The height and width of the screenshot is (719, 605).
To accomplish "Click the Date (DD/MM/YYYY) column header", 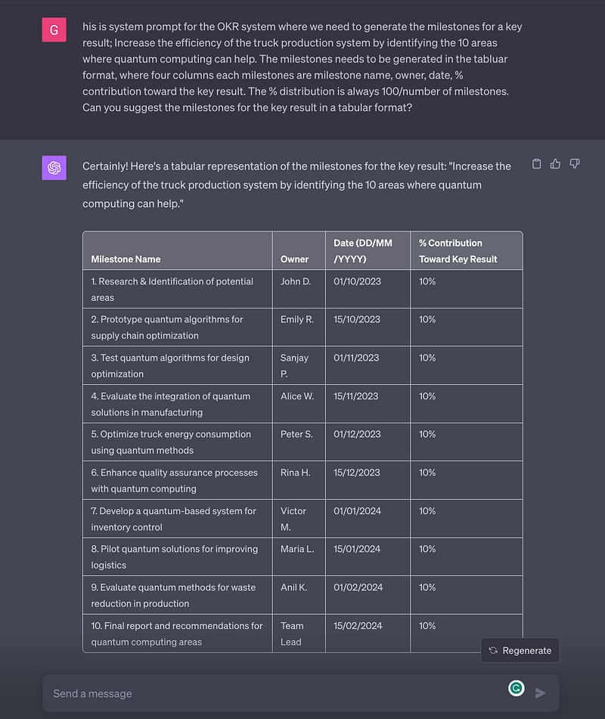I will pyautogui.click(x=368, y=251).
